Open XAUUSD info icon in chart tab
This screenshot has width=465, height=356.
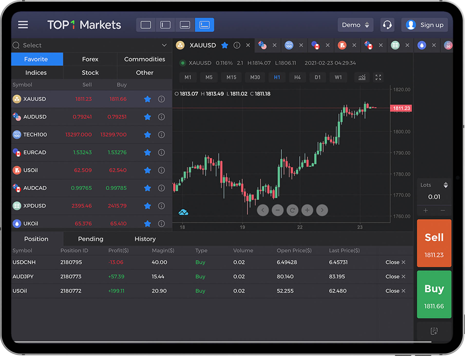click(x=237, y=45)
